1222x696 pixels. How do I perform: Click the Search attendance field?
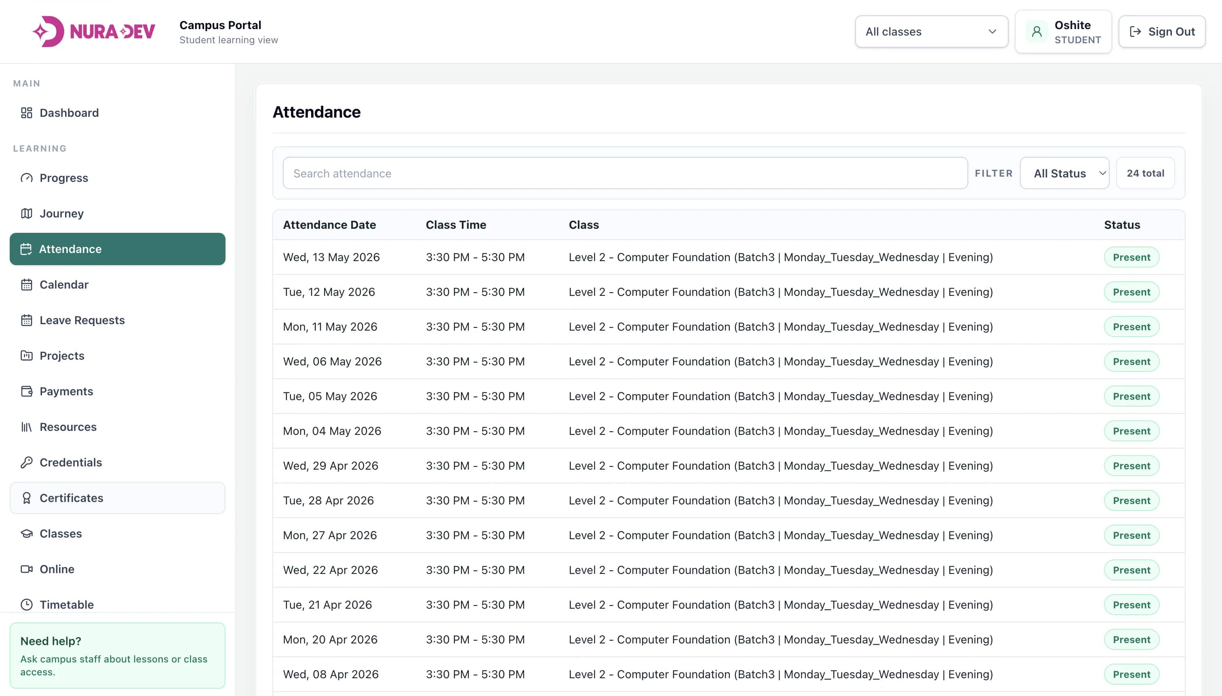[x=625, y=173]
